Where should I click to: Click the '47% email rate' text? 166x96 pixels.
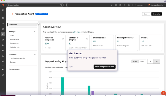pos(98,46)
